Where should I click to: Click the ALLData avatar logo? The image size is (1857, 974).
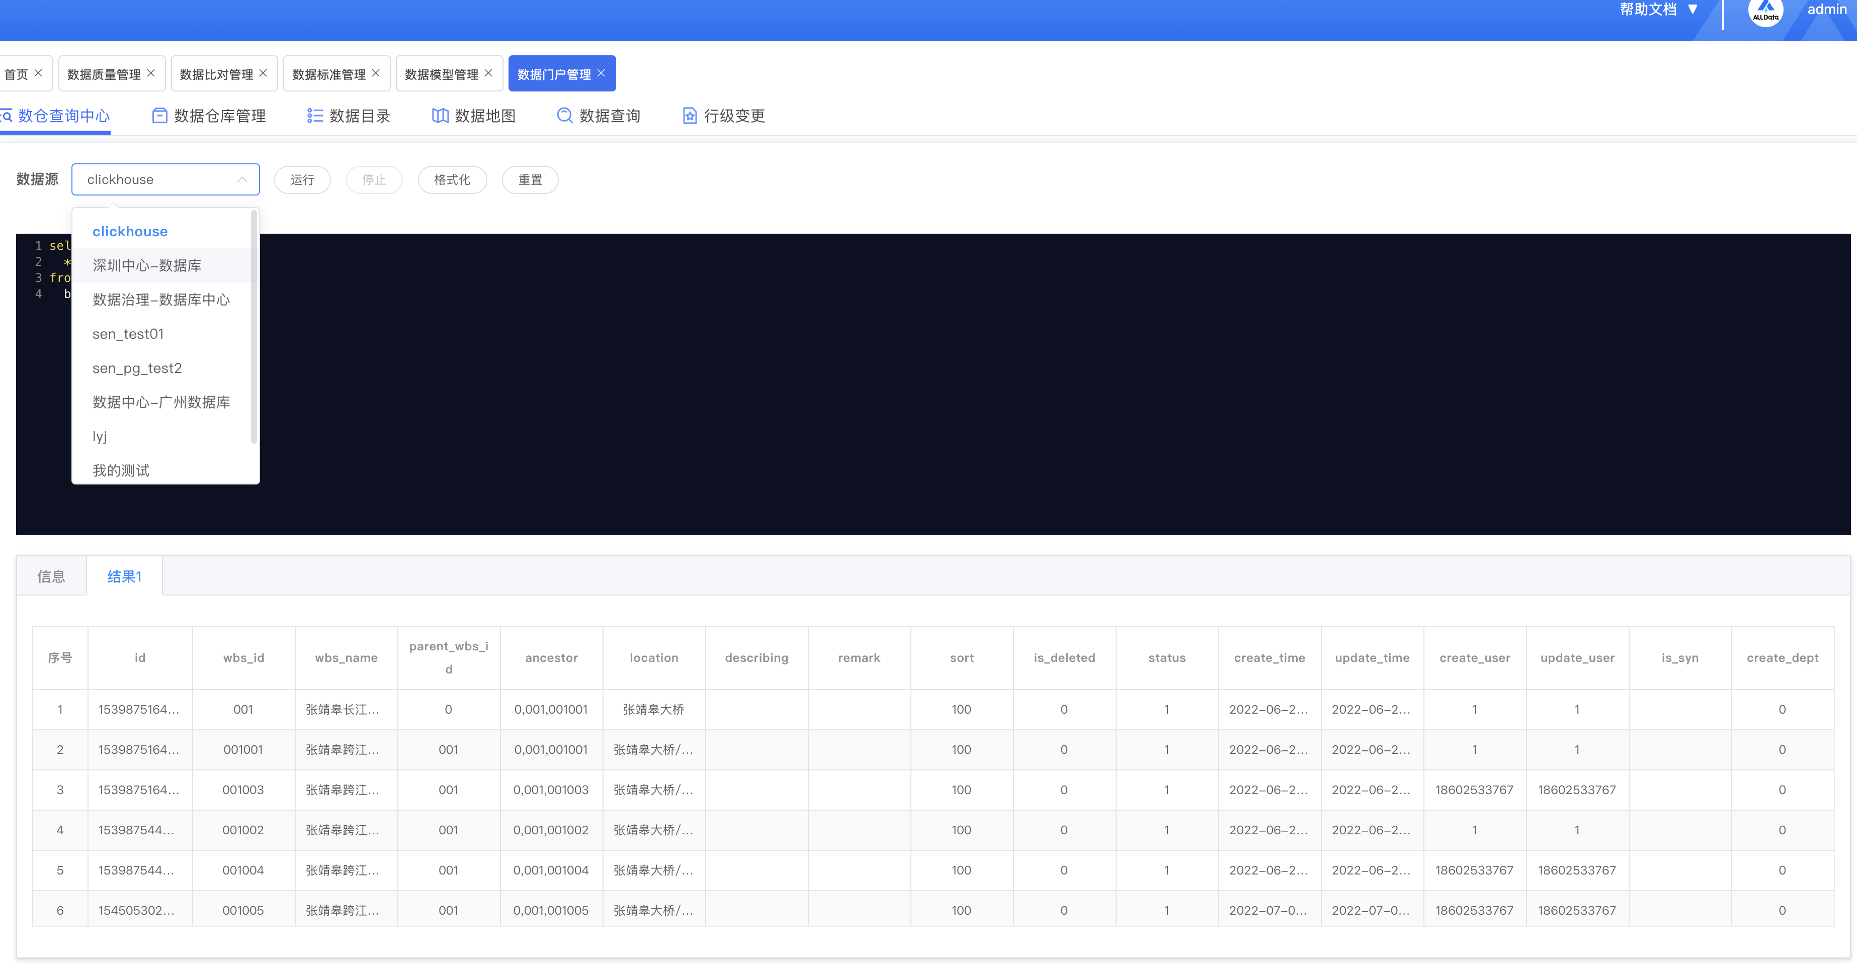click(x=1765, y=12)
